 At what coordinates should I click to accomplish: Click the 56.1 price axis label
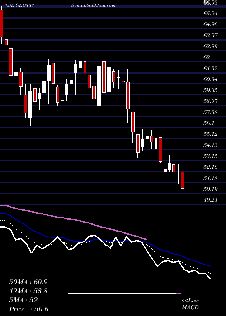209,123
